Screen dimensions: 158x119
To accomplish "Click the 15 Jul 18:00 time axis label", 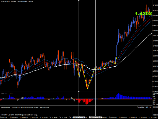I will click(x=143, y=117).
